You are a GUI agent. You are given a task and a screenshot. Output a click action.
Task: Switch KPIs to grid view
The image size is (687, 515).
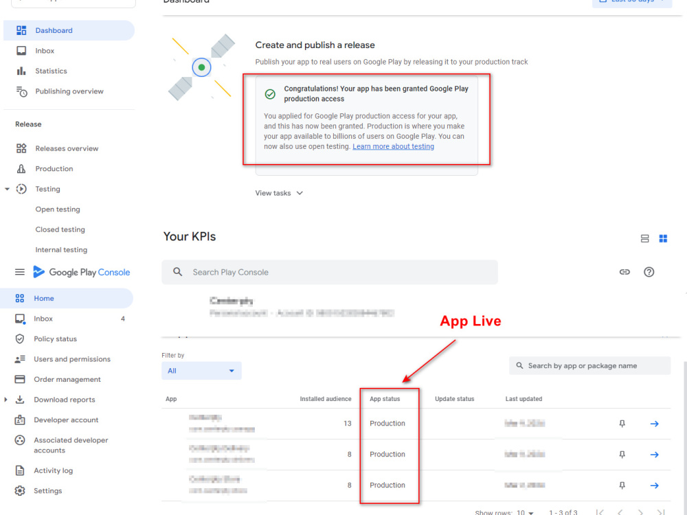(663, 239)
